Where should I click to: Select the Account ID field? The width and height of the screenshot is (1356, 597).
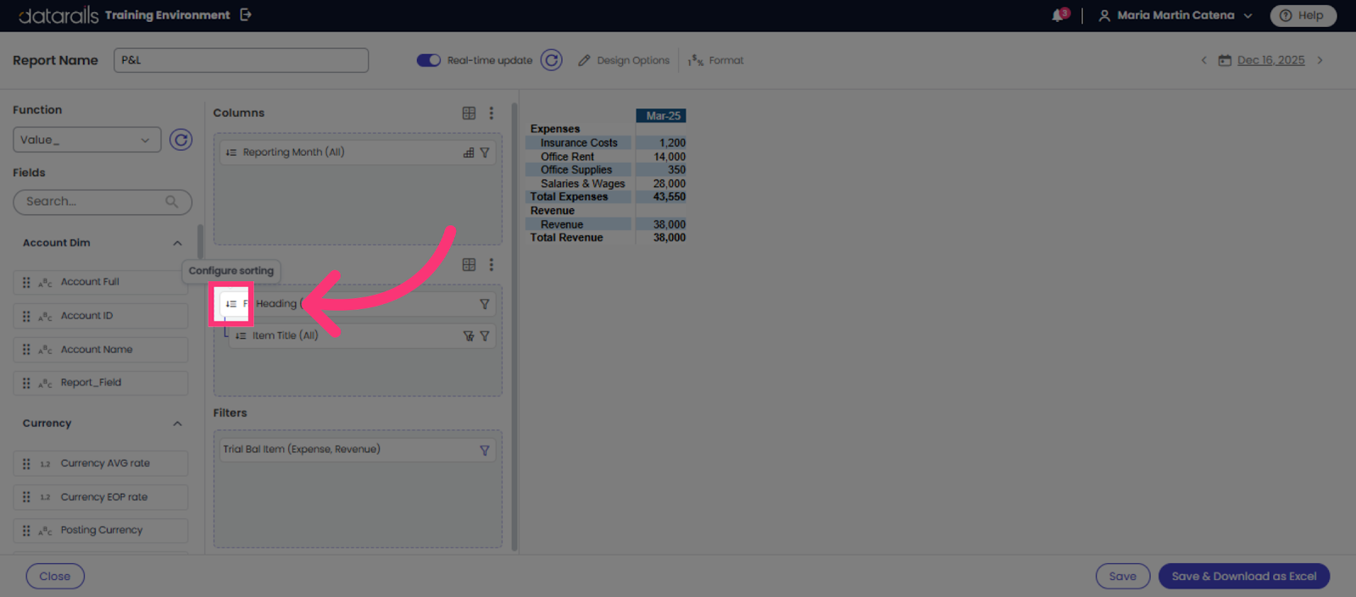(100, 316)
